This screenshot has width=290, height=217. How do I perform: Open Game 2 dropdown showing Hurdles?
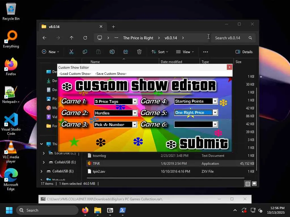point(135,113)
